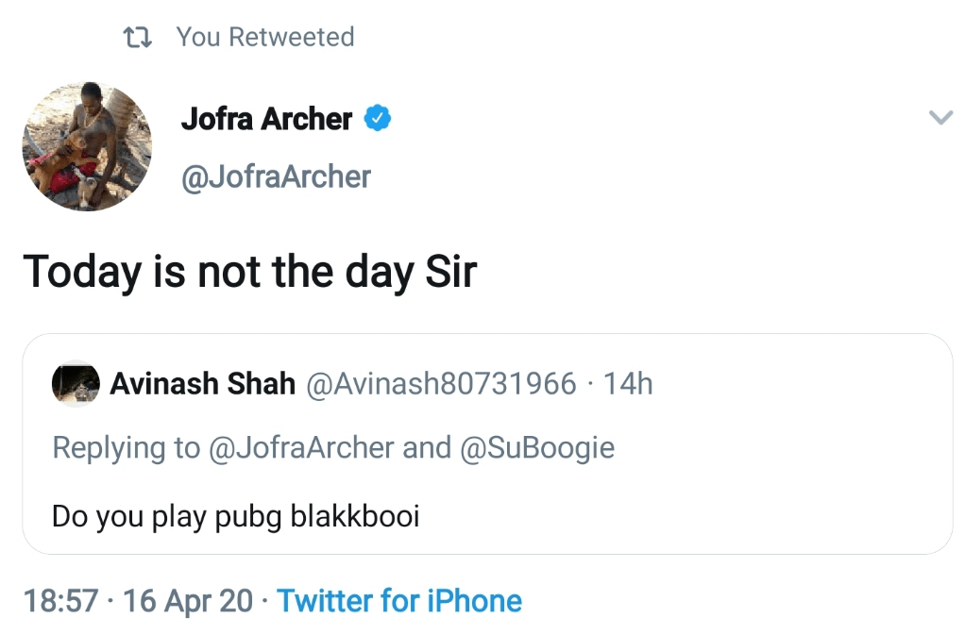The width and height of the screenshot is (965, 635).
Task: Open the Avinash Shah name in quoted tweet
Action: pos(203,384)
